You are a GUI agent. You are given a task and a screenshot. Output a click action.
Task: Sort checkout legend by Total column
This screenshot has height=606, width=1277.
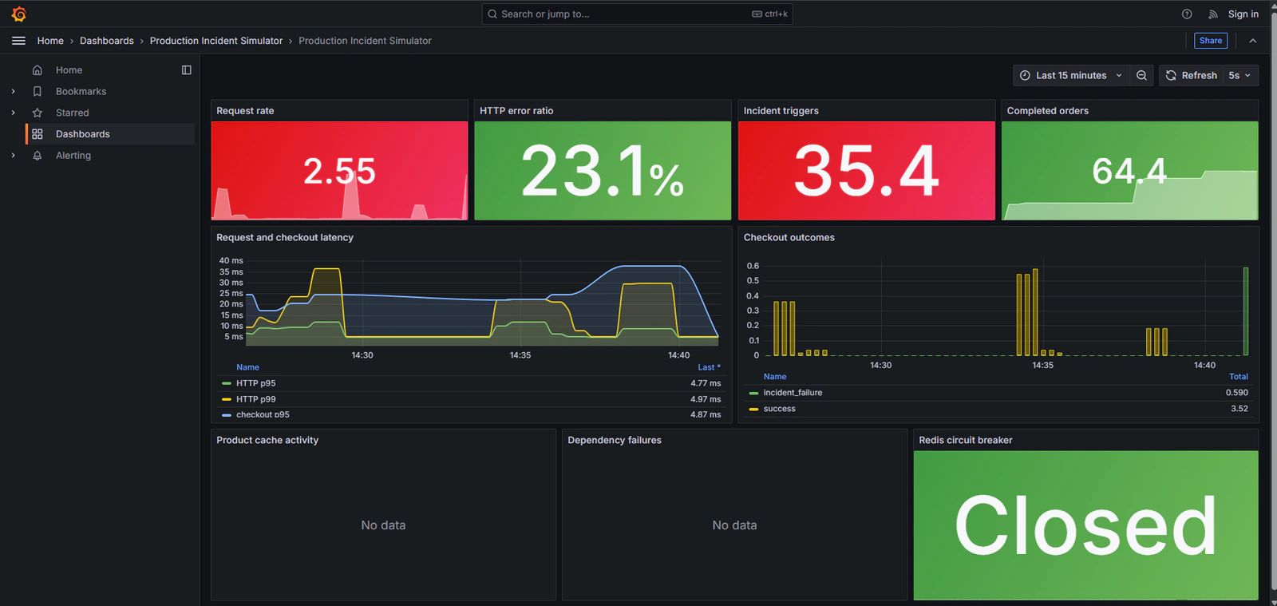[1239, 377]
